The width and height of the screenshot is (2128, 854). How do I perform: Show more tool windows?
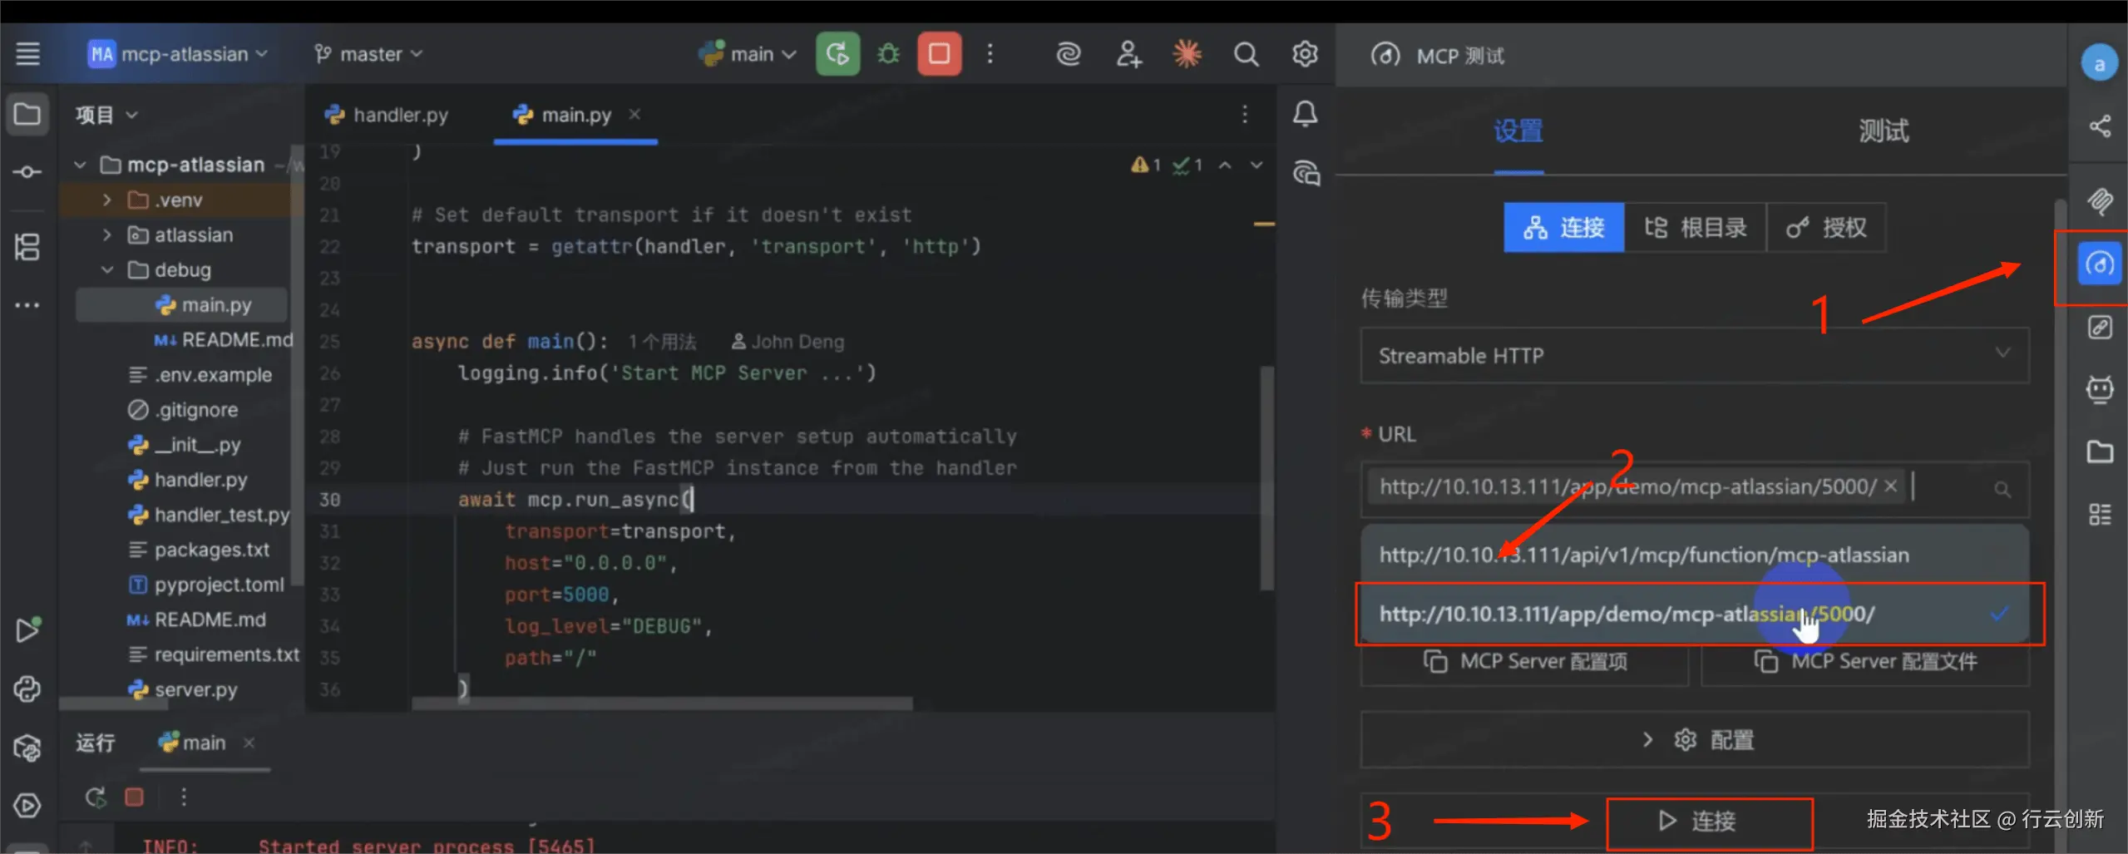click(27, 305)
